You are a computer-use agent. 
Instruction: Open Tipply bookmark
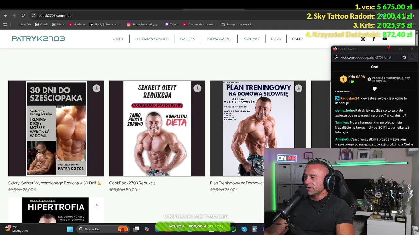[x=105, y=24]
